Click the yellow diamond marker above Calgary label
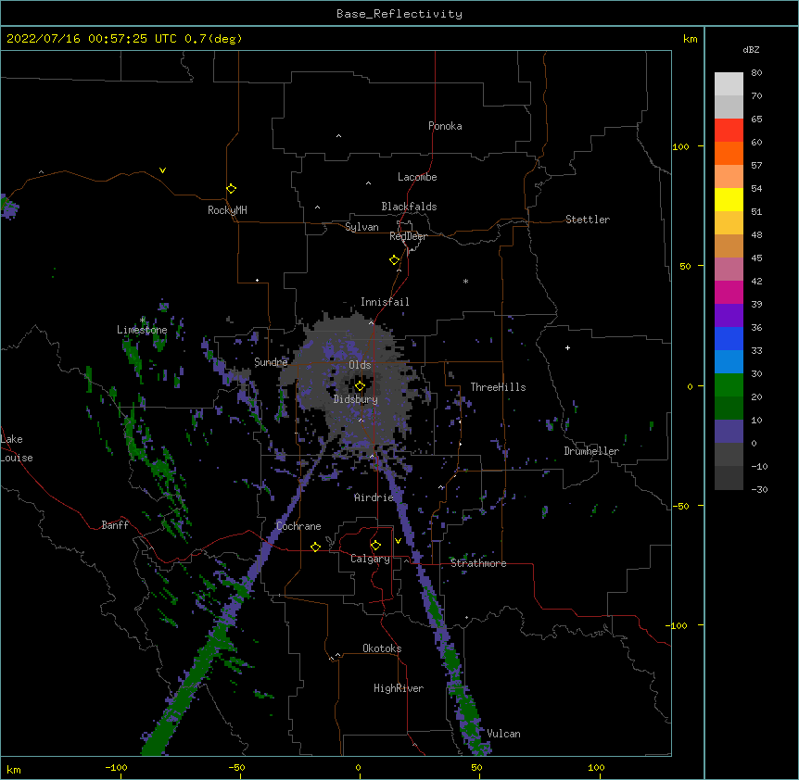This screenshot has width=799, height=780. (375, 546)
